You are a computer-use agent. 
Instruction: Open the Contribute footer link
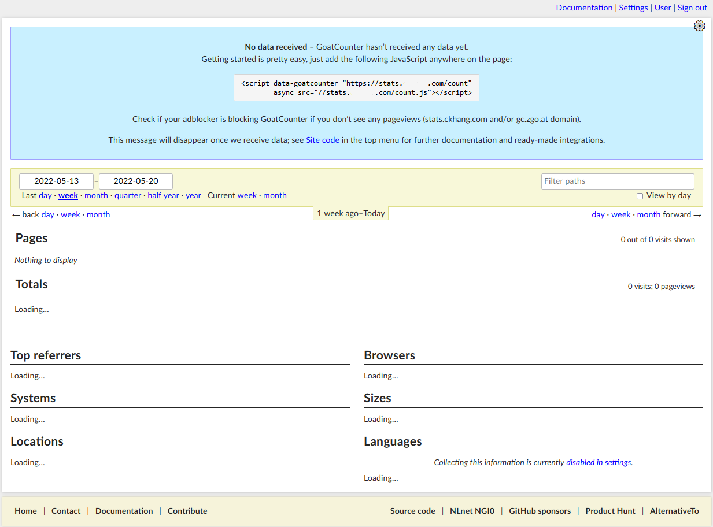click(x=187, y=511)
